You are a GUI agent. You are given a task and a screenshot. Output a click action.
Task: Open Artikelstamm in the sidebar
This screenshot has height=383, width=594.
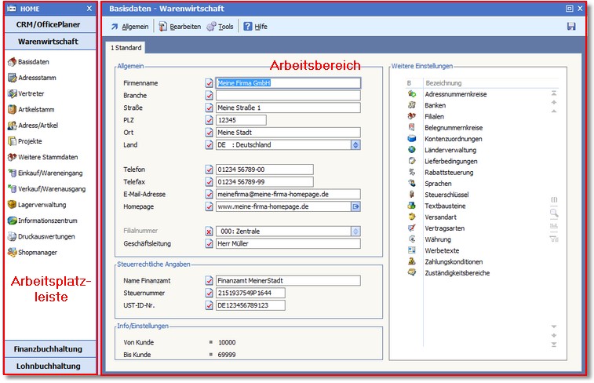tap(35, 109)
